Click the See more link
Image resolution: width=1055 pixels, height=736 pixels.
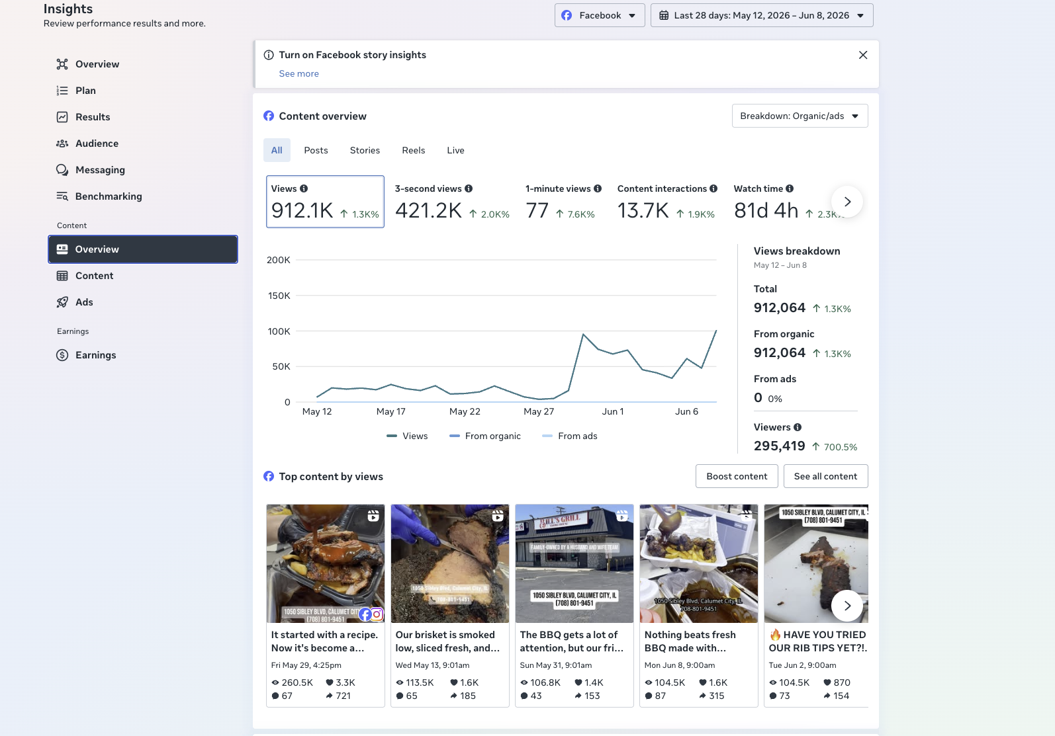point(298,73)
